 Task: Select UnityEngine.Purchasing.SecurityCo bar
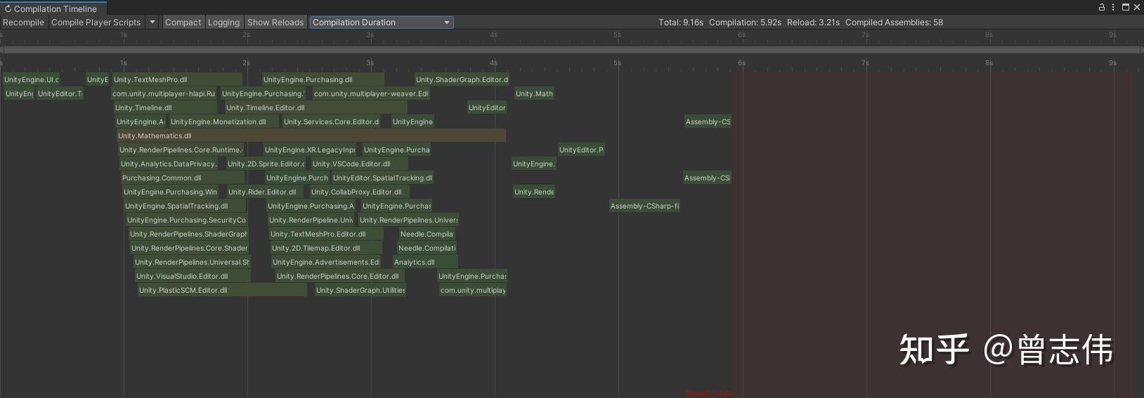pyautogui.click(x=187, y=220)
